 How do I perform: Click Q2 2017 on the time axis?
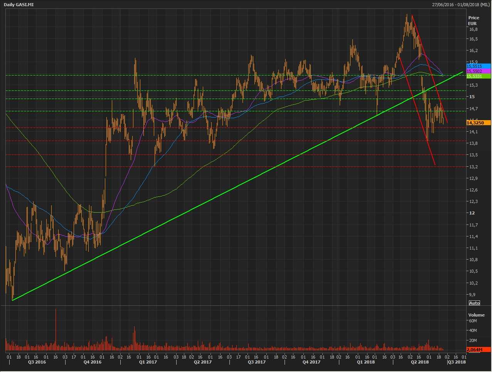click(203, 362)
